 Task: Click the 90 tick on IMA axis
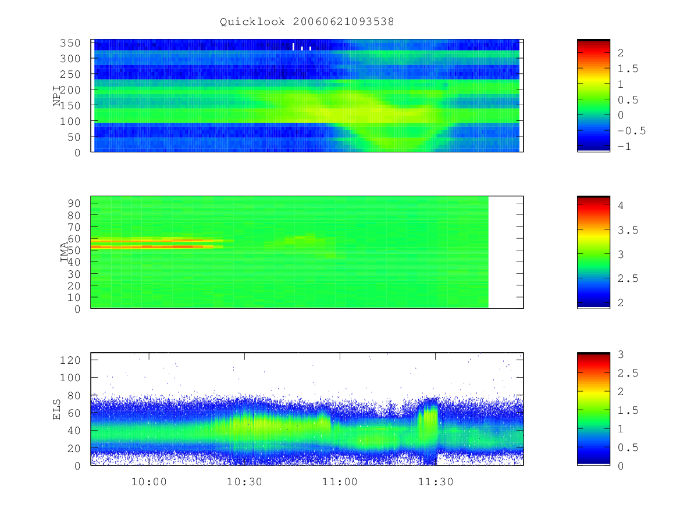[x=74, y=203]
